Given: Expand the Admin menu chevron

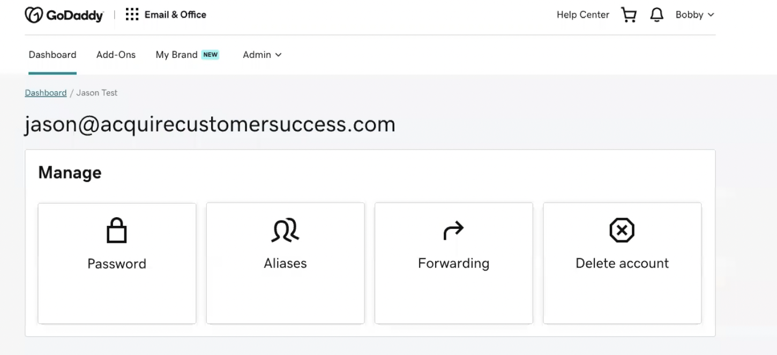Looking at the screenshot, I should point(279,55).
